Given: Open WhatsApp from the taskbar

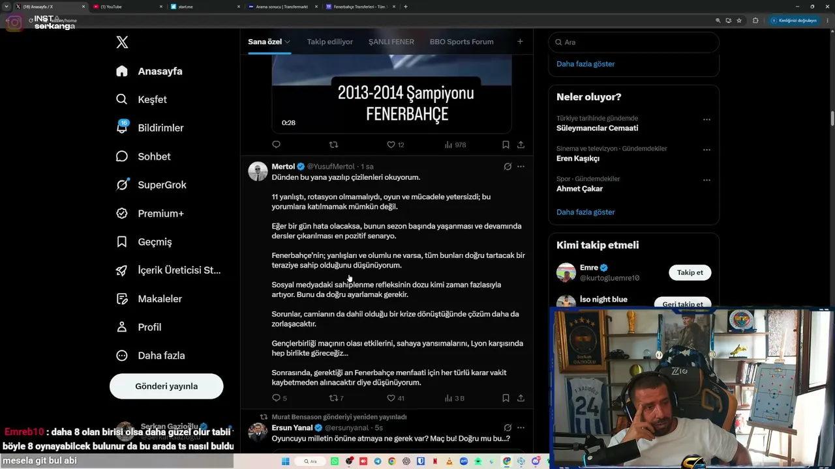Looking at the screenshot, I should (335, 461).
